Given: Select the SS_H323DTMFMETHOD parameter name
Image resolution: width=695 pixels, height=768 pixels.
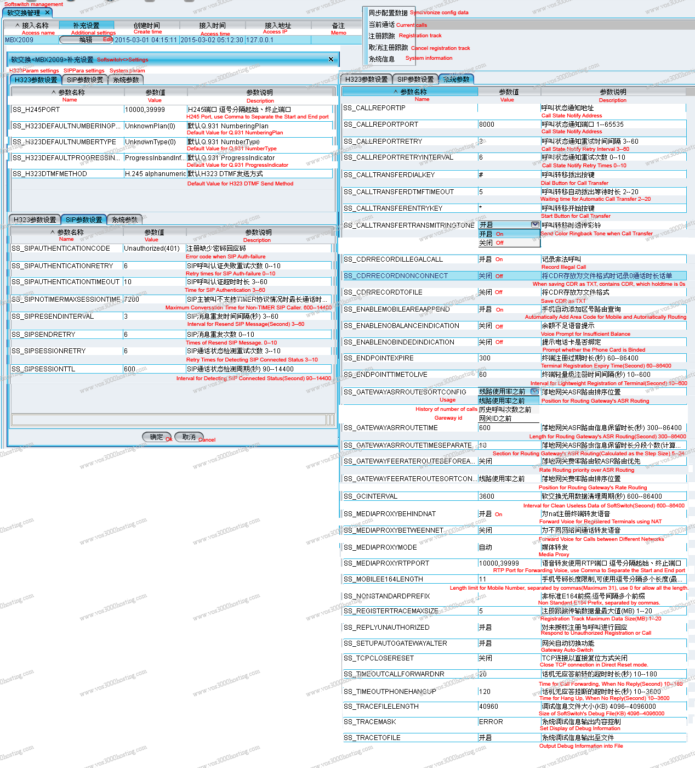Looking at the screenshot, I should tap(67, 174).
